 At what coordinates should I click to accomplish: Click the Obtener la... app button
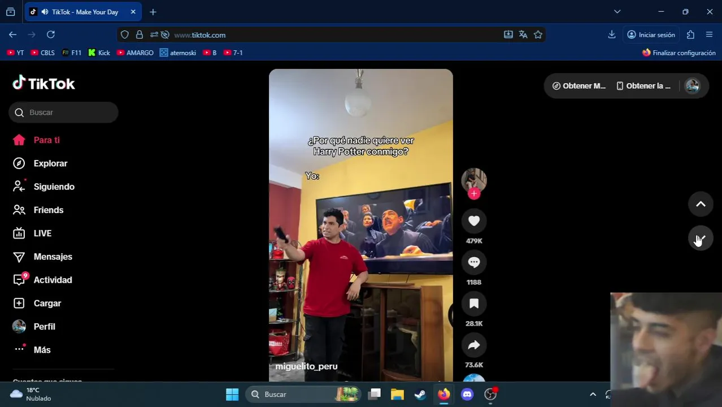643,86
